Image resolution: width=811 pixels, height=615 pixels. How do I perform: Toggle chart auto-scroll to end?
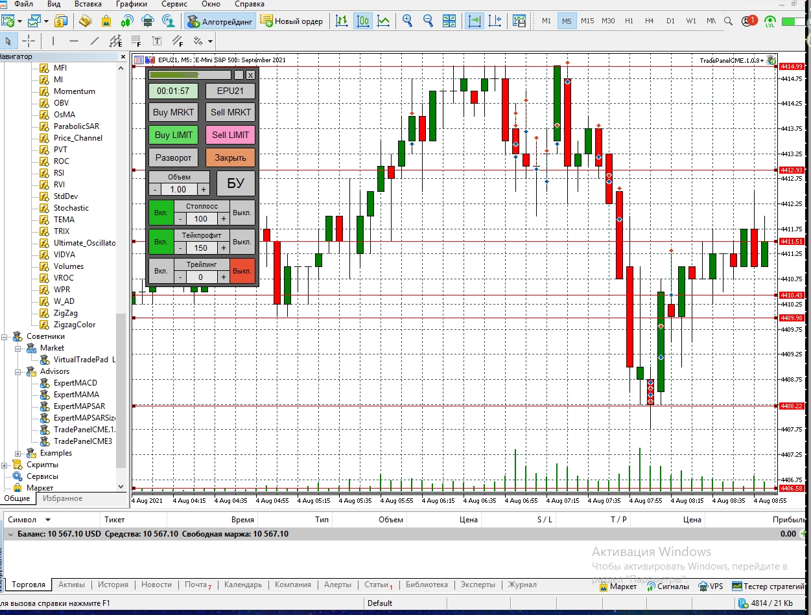click(x=475, y=21)
